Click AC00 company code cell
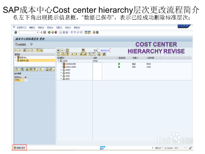The height and width of the screenshot is (154, 205). pyautogui.click(x=148, y=67)
